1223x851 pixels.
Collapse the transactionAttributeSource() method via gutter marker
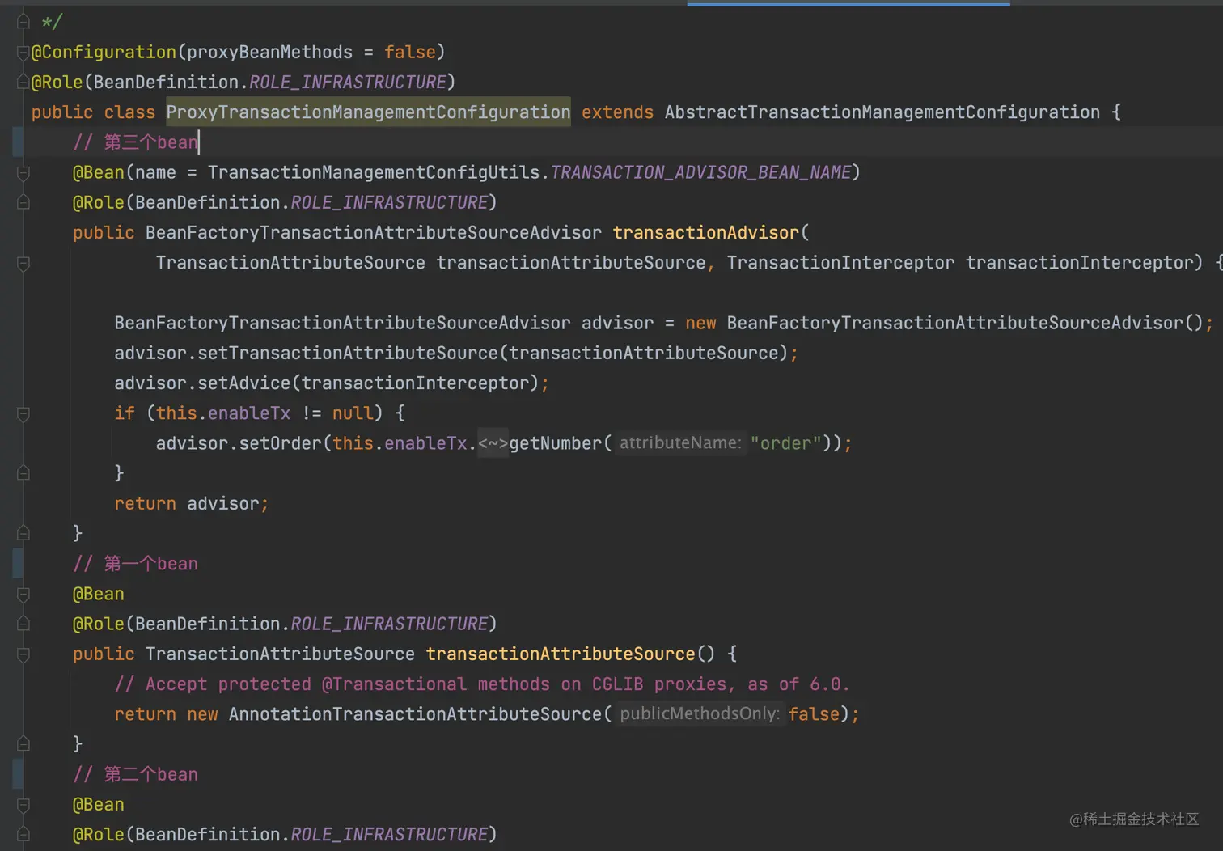23,654
